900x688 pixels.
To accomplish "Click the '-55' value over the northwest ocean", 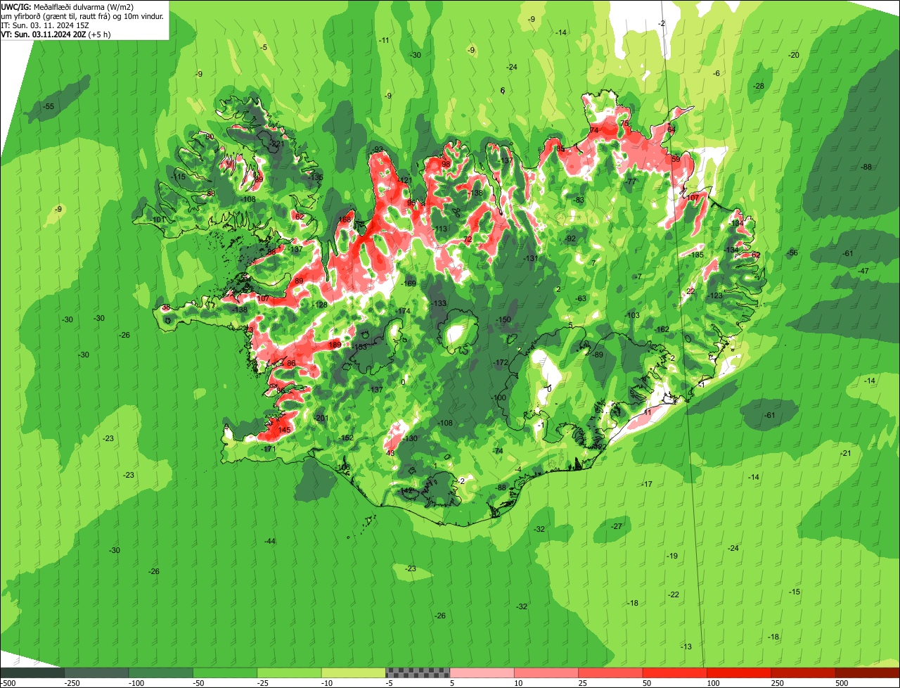I will click(49, 106).
